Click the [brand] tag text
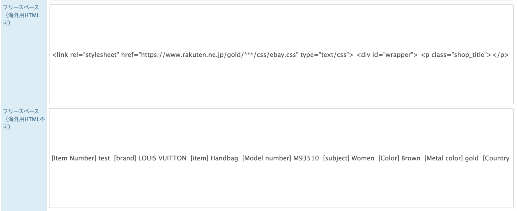 [x=125, y=158]
